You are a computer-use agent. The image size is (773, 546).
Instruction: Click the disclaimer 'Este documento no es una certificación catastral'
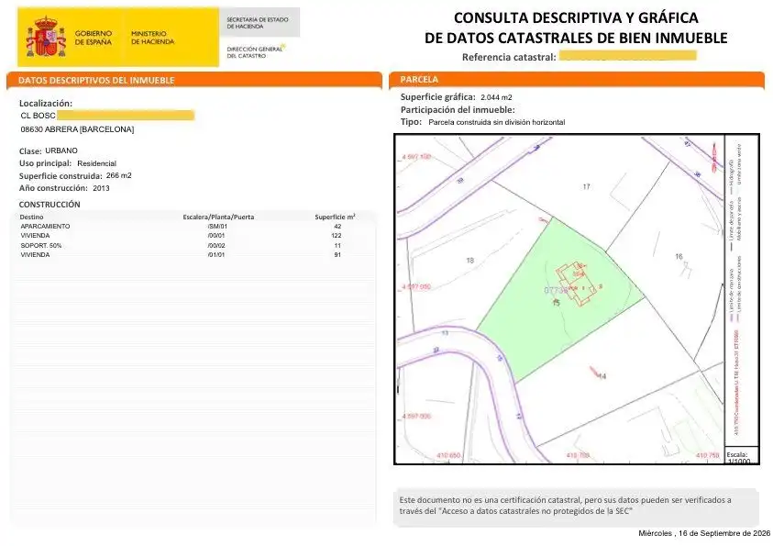point(490,499)
